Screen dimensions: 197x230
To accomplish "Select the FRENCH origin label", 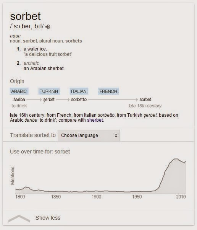I will pos(108,91).
